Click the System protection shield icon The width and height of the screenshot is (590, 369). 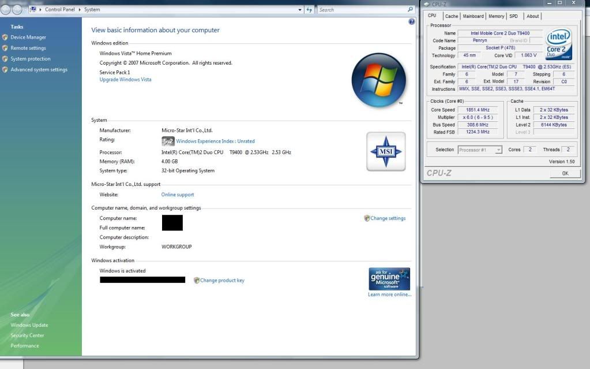(x=5, y=59)
